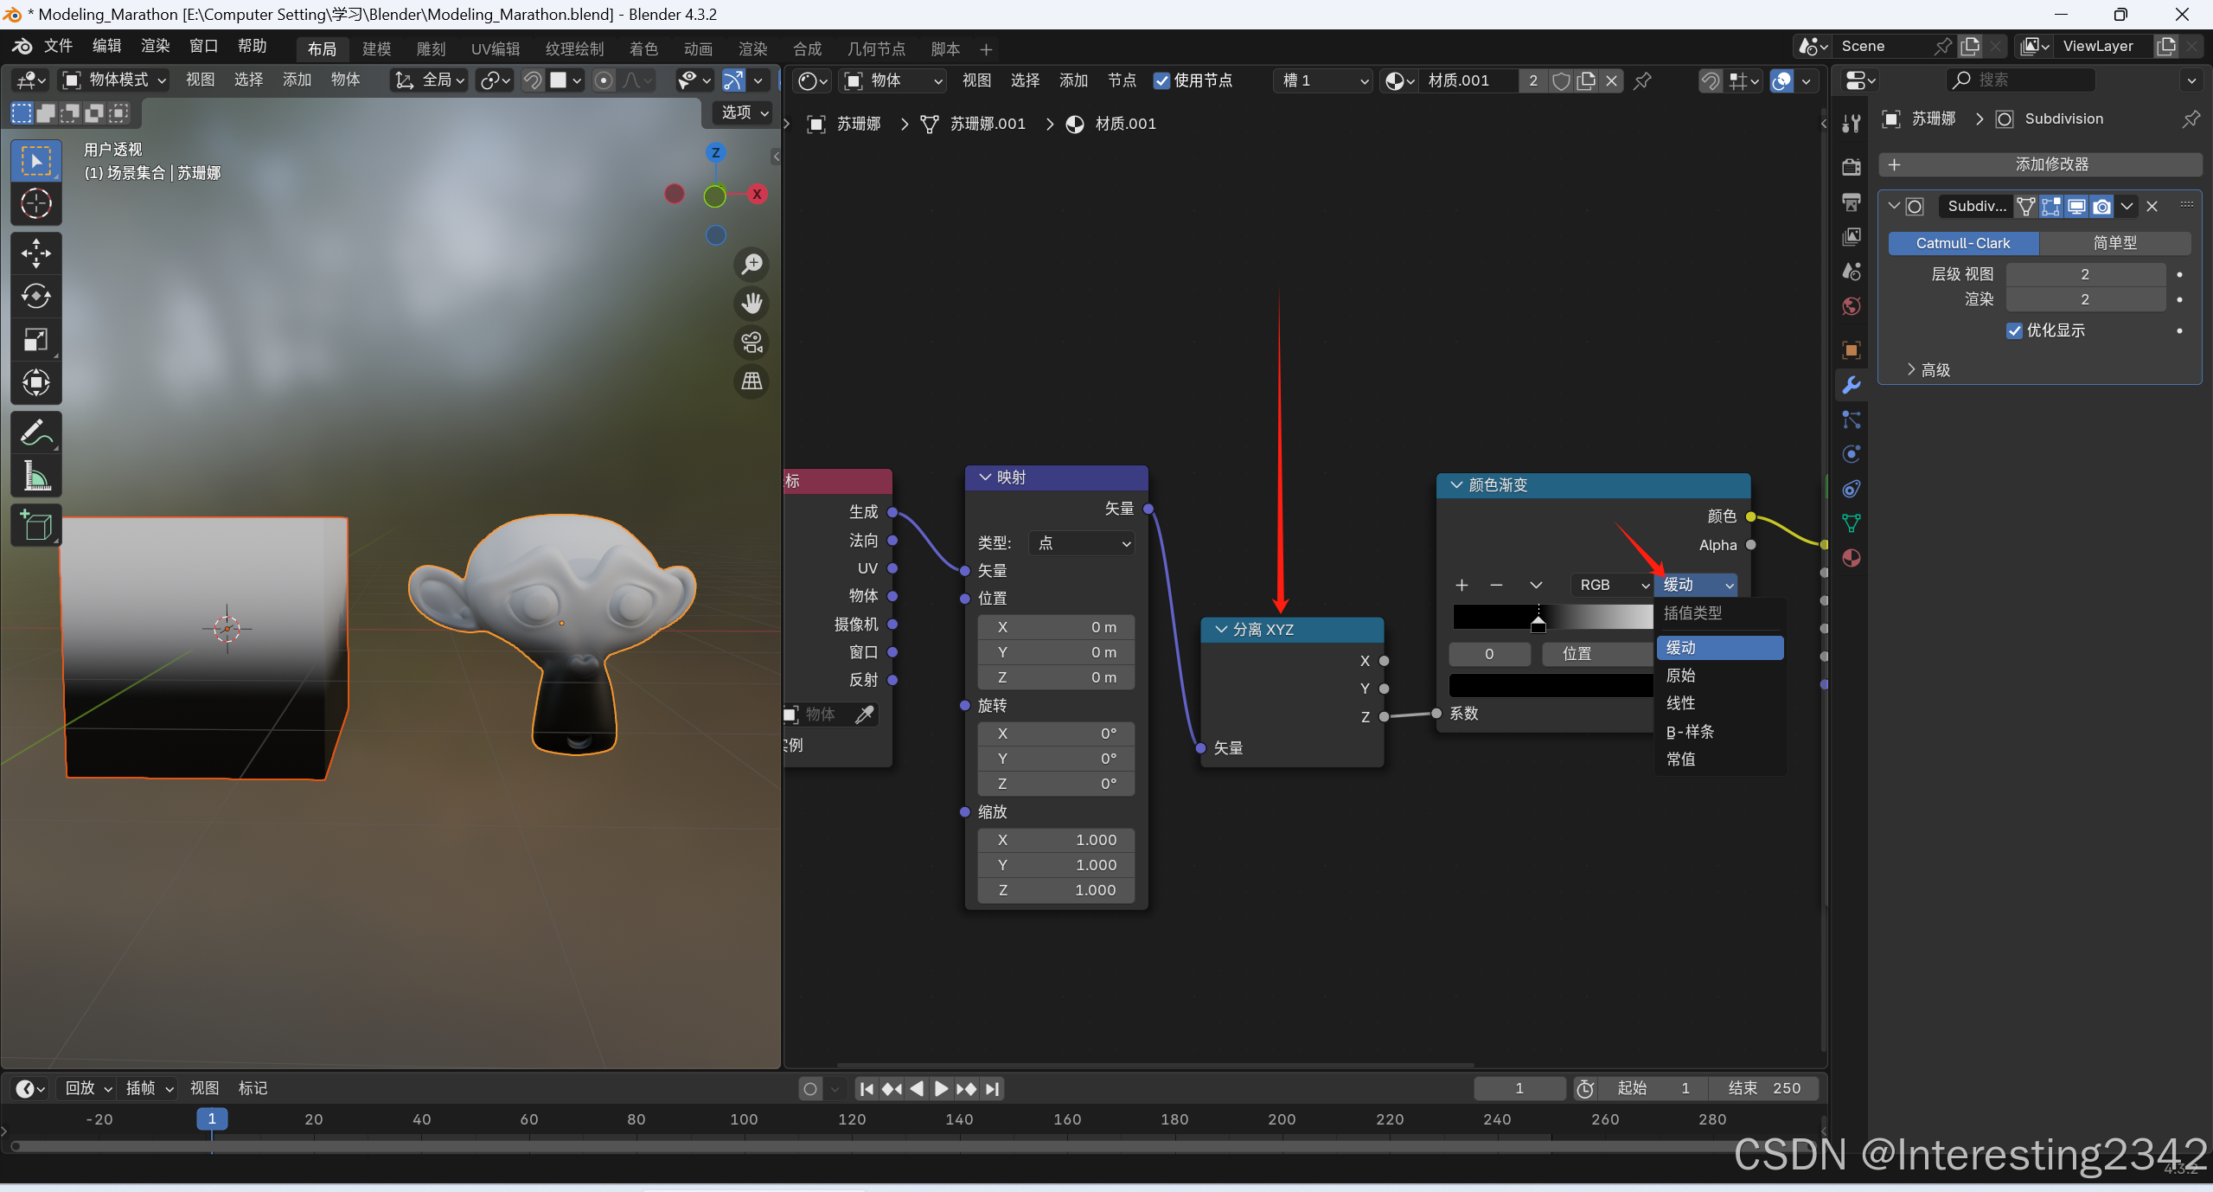This screenshot has width=2213, height=1192.
Task: Uncheck the 使用节点 (Use Nodes) checkbox
Action: [1161, 80]
